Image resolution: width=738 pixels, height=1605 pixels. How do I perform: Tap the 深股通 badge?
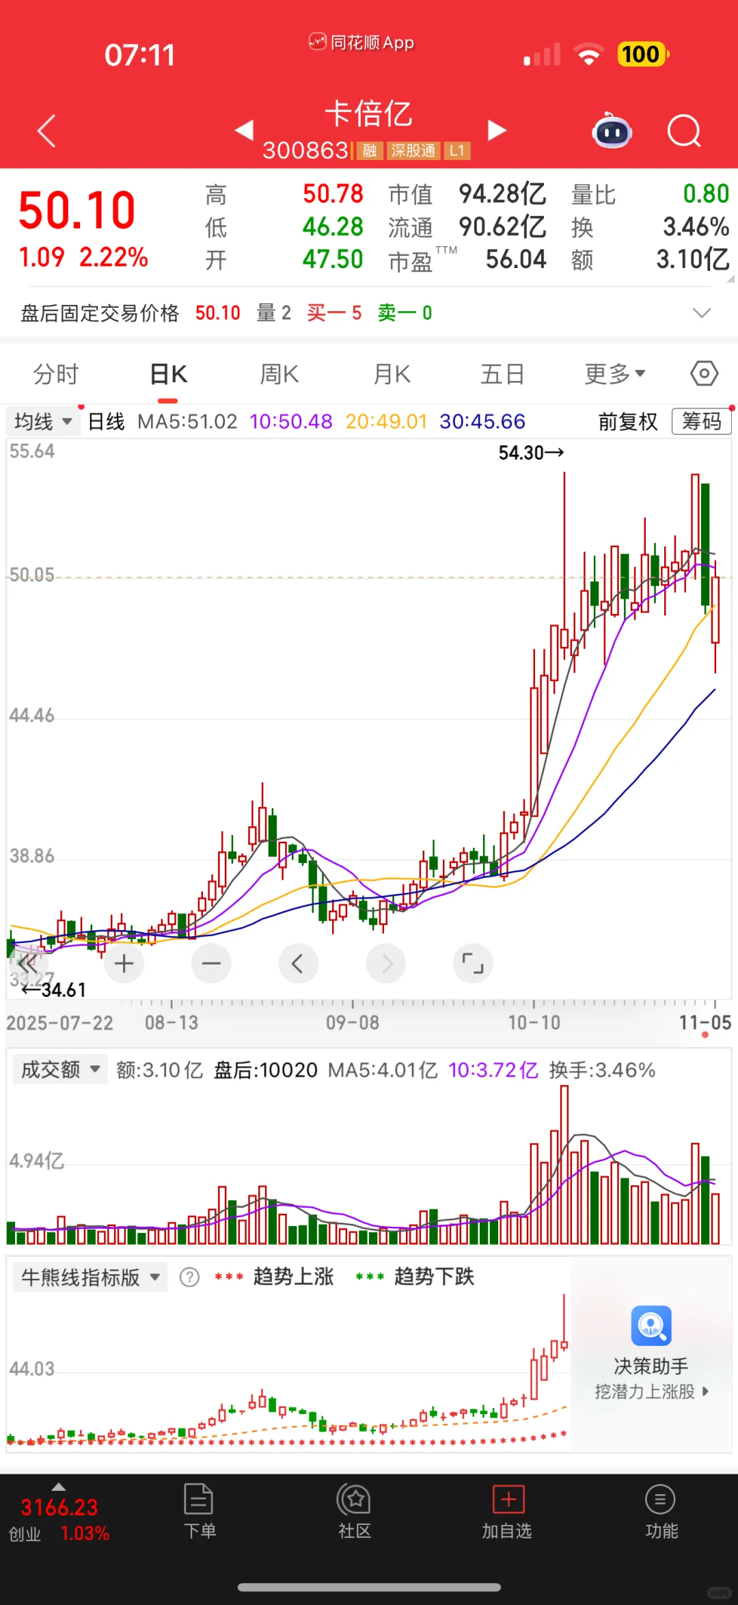(413, 150)
